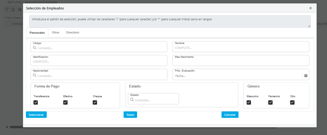Uncheck the Transferencia payment checkbox
Image resolution: width=327 pixels, height=135 pixels.
pyautogui.click(x=36, y=102)
